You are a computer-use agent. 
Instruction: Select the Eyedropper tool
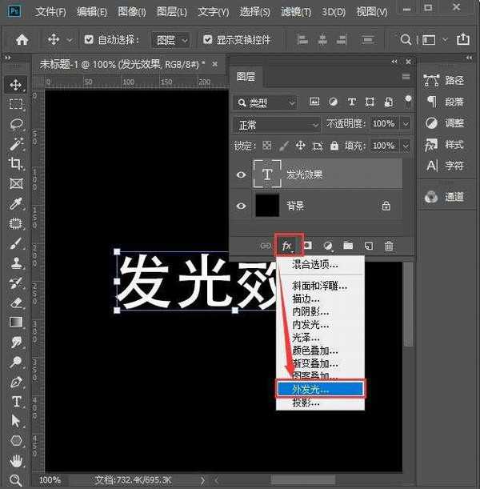click(x=15, y=203)
